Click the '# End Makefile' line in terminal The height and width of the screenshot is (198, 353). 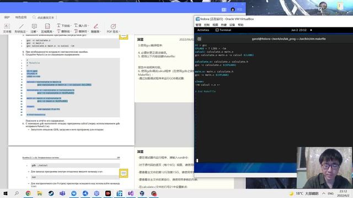point(205,91)
